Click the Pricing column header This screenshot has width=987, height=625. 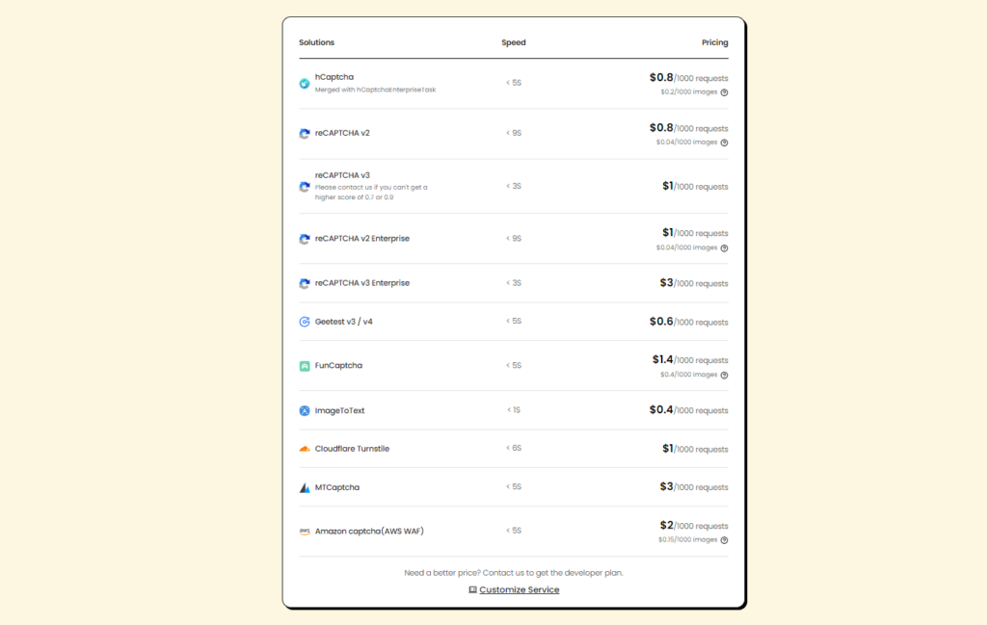714,42
